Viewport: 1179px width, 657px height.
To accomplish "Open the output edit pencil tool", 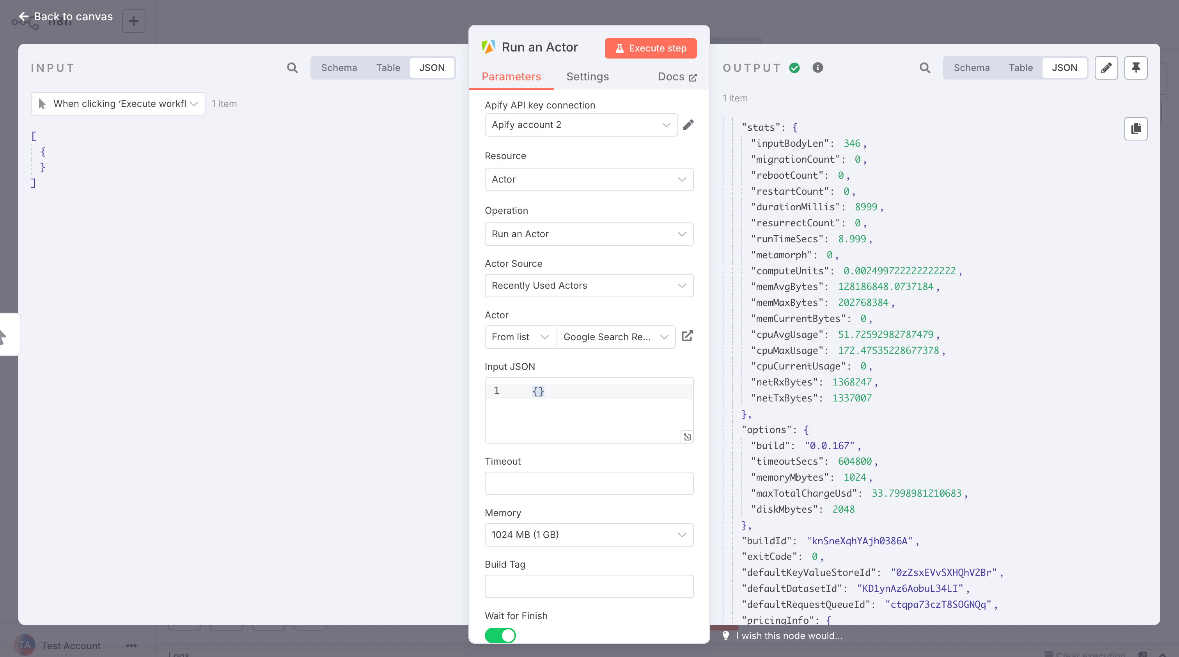I will tap(1106, 68).
